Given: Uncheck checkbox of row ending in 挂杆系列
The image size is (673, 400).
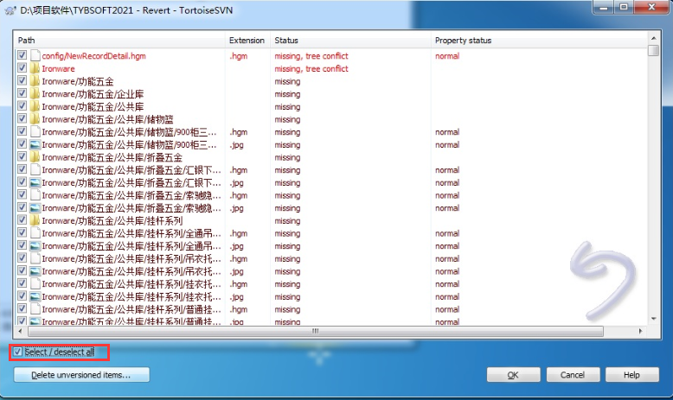Looking at the screenshot, I should point(22,220).
